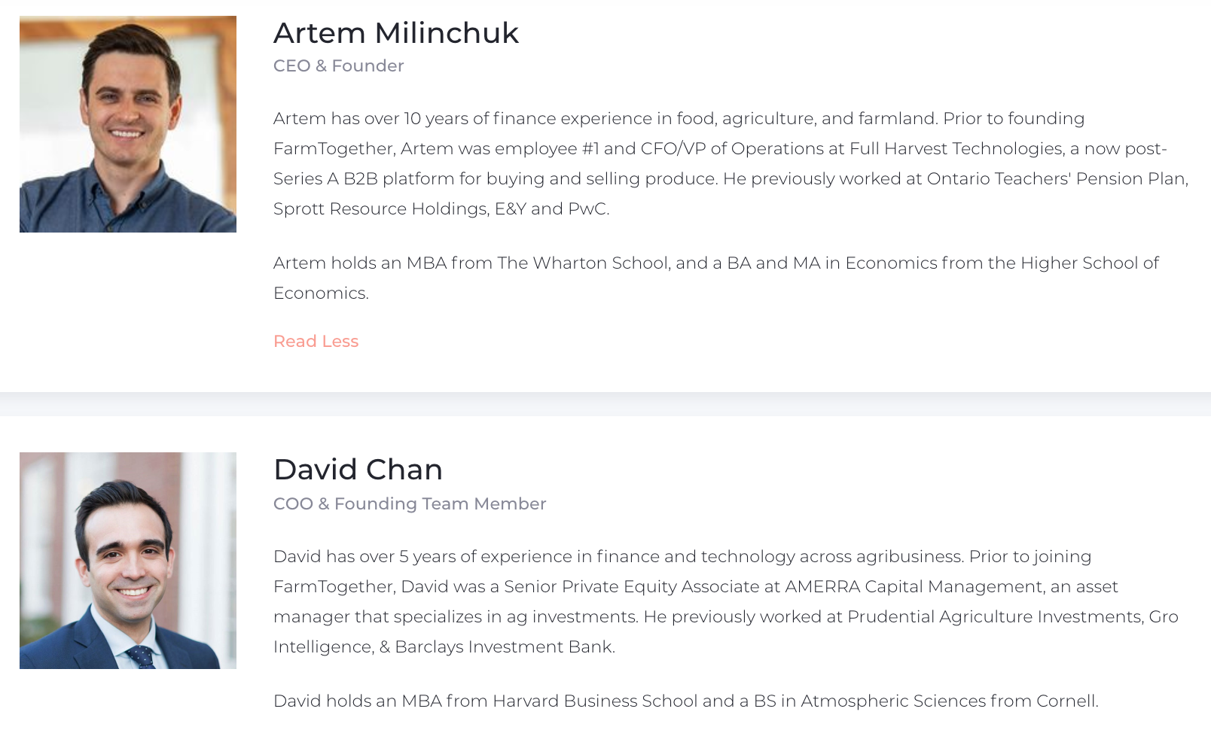1211x730 pixels.
Task: Open David Chan's profile photo
Action: 128,561
